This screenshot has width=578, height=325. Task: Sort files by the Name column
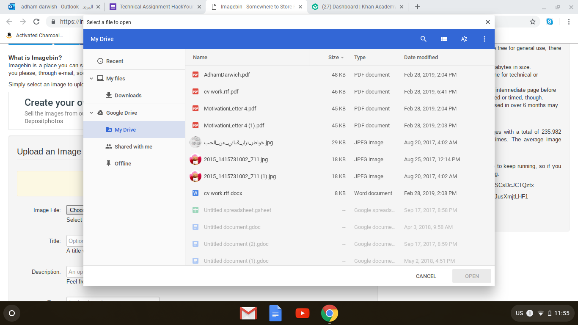(200, 57)
